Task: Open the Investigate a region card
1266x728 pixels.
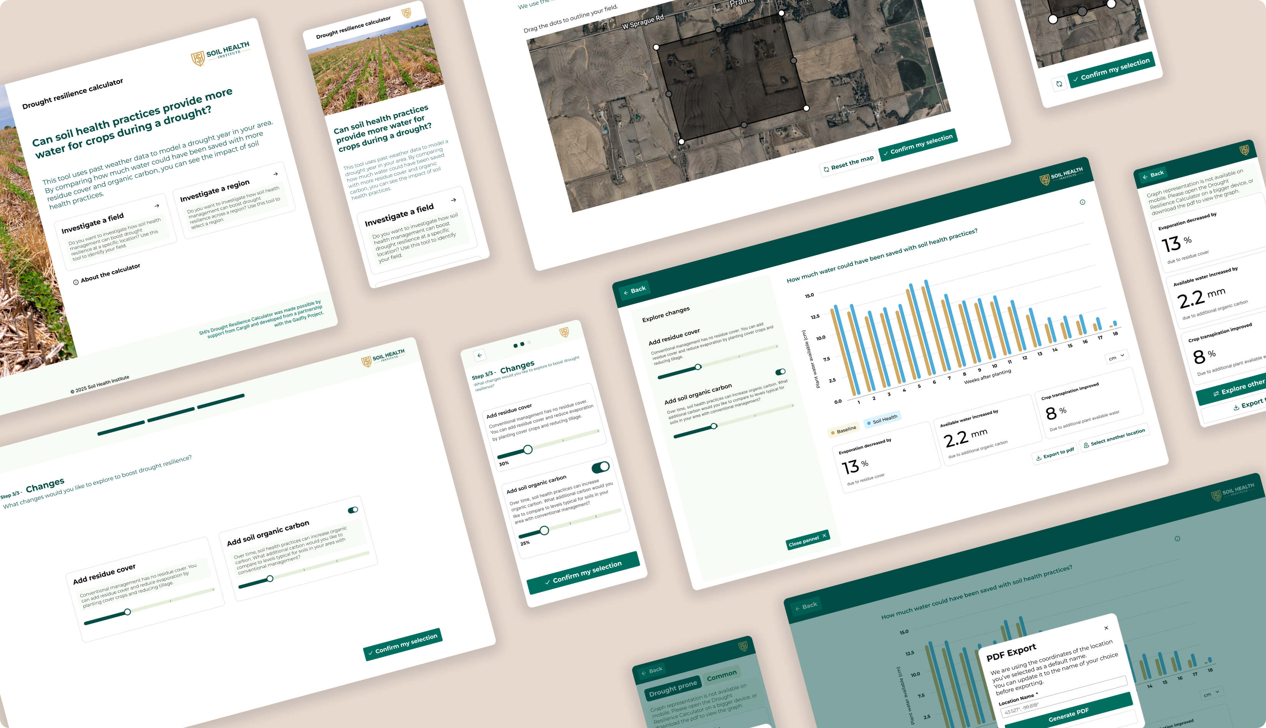Action: [x=234, y=200]
